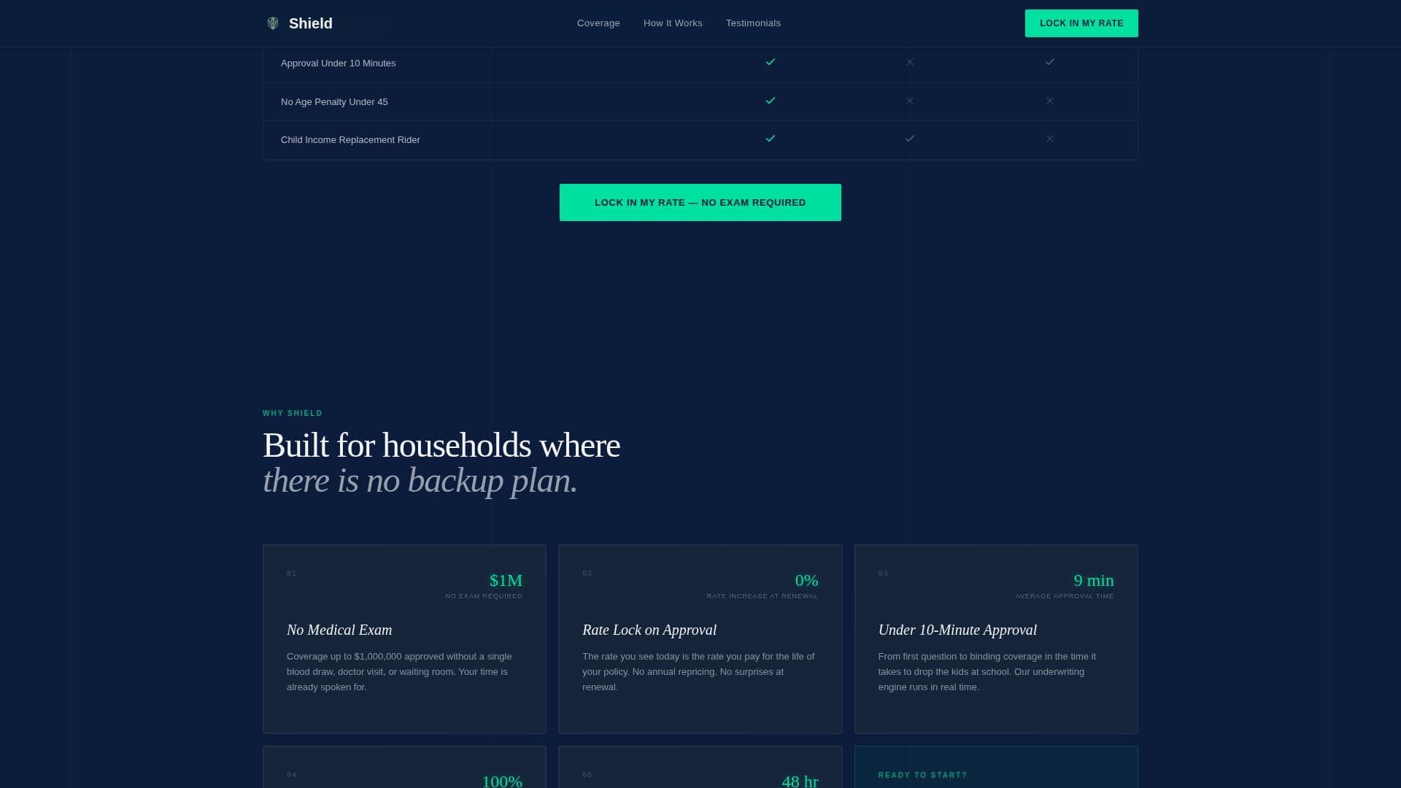Click gray checkmark in Approval Under 10 Minutes row
Screen dimensions: 1401x788
coord(1050,62)
